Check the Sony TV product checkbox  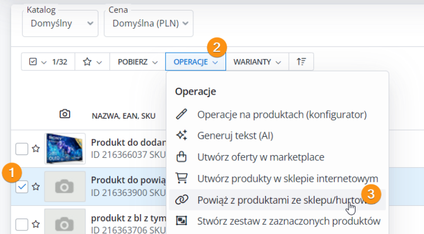click(x=22, y=149)
